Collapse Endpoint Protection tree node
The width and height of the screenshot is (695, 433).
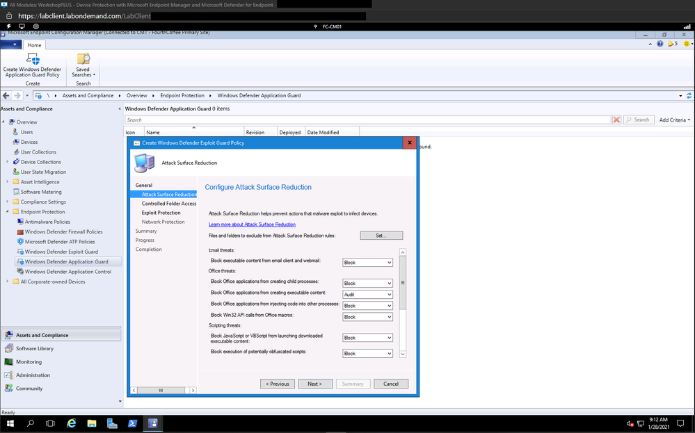coord(7,211)
